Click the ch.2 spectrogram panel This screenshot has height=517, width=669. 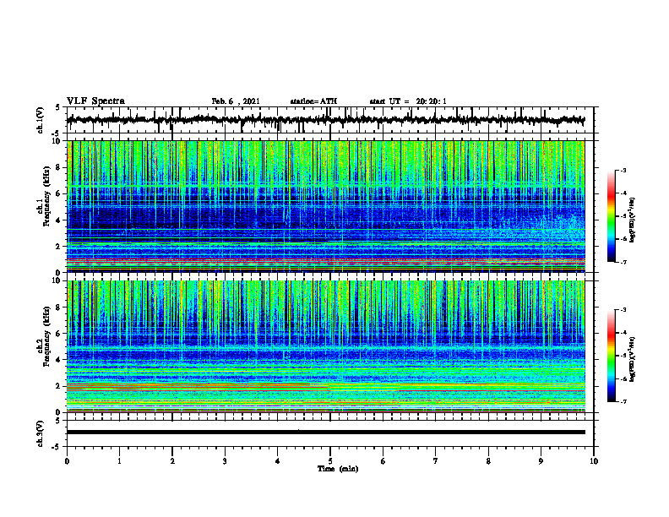click(x=325, y=346)
